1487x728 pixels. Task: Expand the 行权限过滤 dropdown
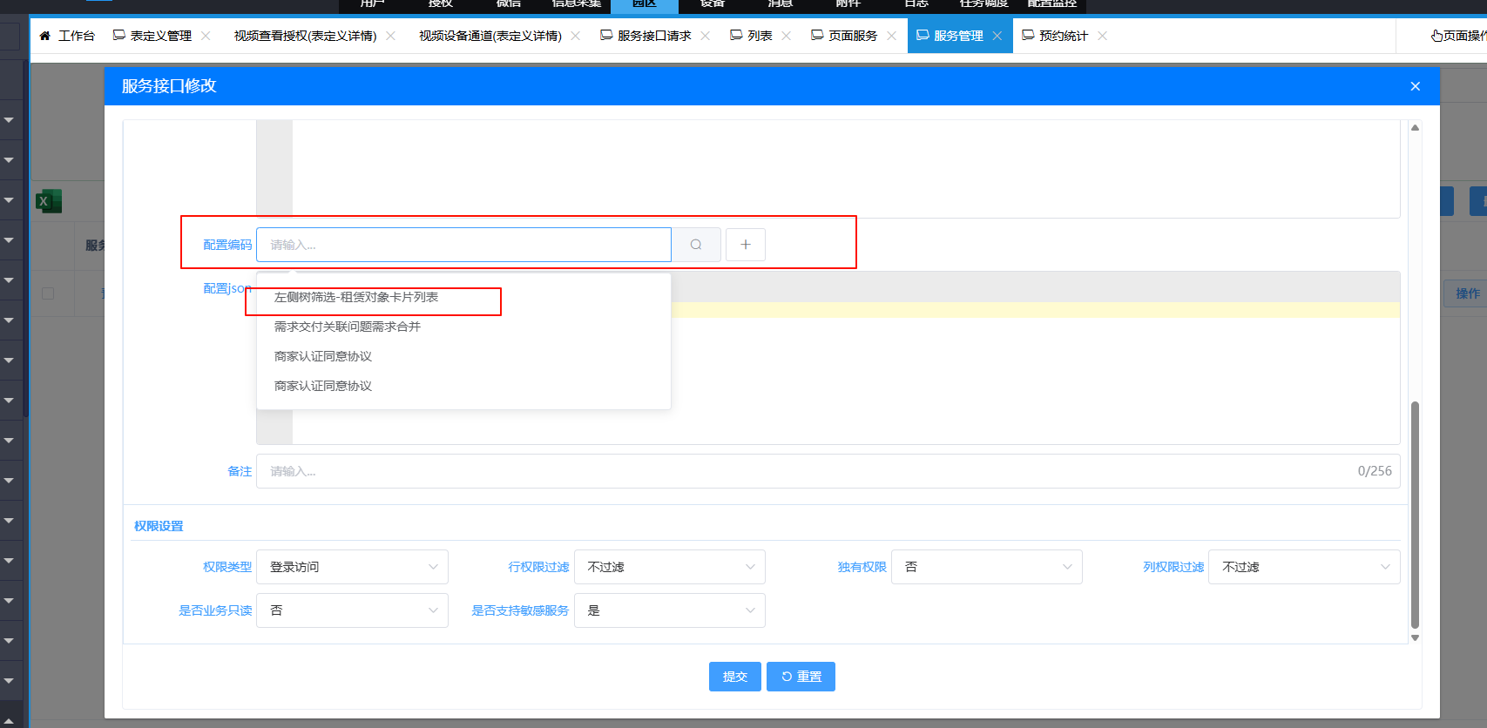(x=669, y=567)
